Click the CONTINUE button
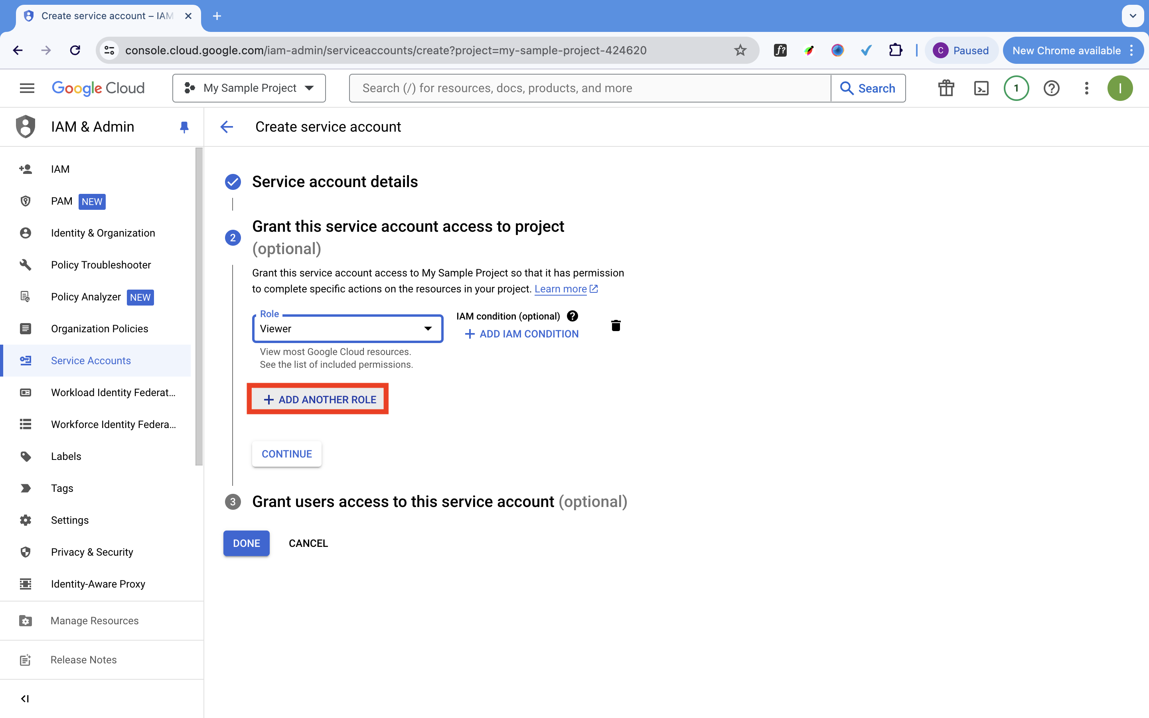 pos(287,454)
